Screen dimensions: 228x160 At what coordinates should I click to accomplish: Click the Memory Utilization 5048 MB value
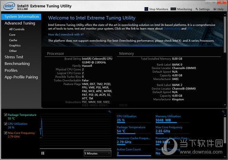tap(163, 120)
